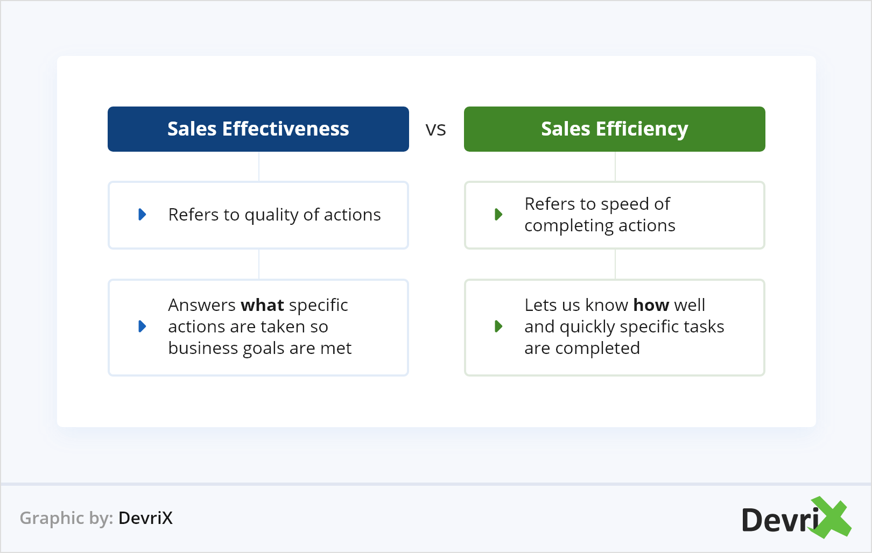The width and height of the screenshot is (872, 553).
Task: Click the 'Refers to speed of completing actions' text
Action: (600, 215)
